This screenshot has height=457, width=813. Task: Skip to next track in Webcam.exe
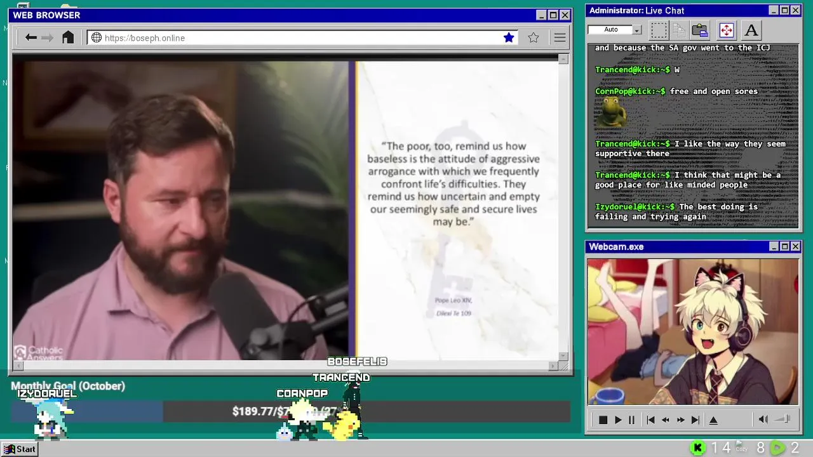(695, 420)
